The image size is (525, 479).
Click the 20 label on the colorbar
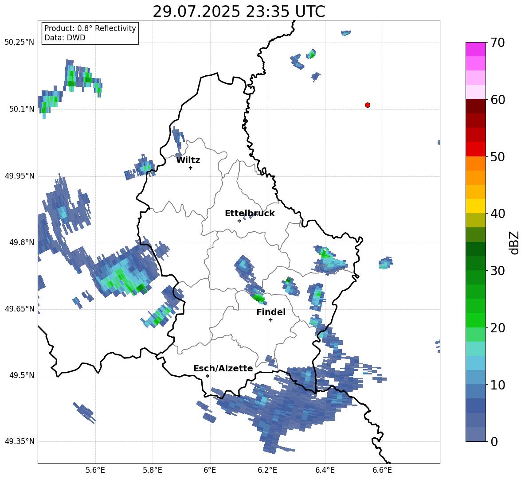pyautogui.click(x=498, y=328)
